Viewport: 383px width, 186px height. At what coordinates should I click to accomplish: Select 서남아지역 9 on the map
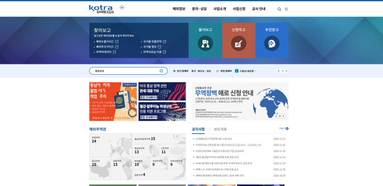pyautogui.click(x=159, y=163)
